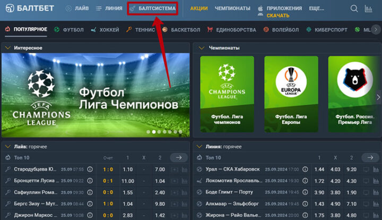The image size is (382, 220).
Task: Open Акции page
Action: coord(199,9)
